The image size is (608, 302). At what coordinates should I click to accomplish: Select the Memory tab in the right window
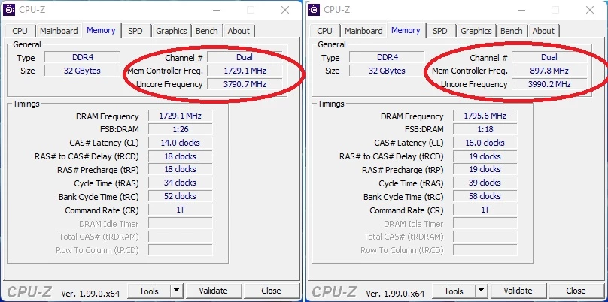tap(406, 30)
